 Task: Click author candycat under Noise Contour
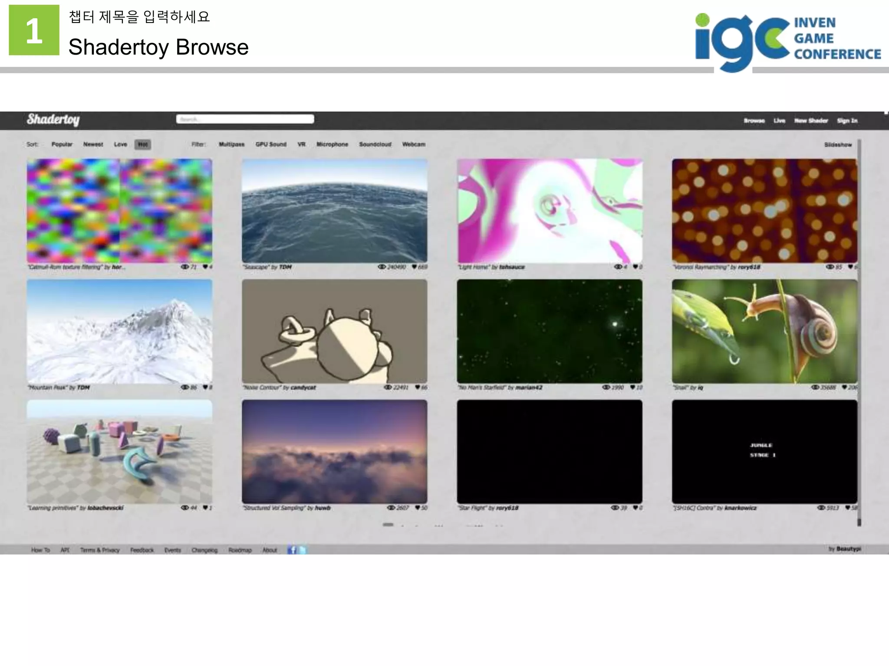coord(303,388)
